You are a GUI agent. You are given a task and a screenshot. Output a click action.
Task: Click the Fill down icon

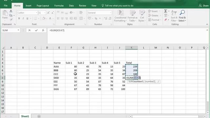pos(166,15)
